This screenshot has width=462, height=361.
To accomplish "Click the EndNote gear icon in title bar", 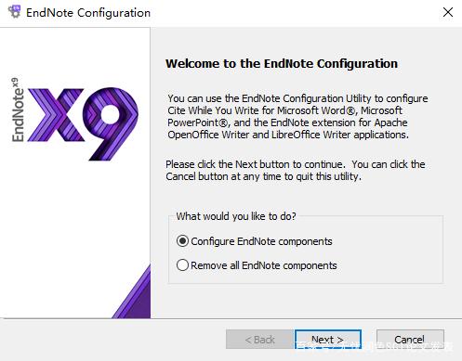I will pos(14,12).
